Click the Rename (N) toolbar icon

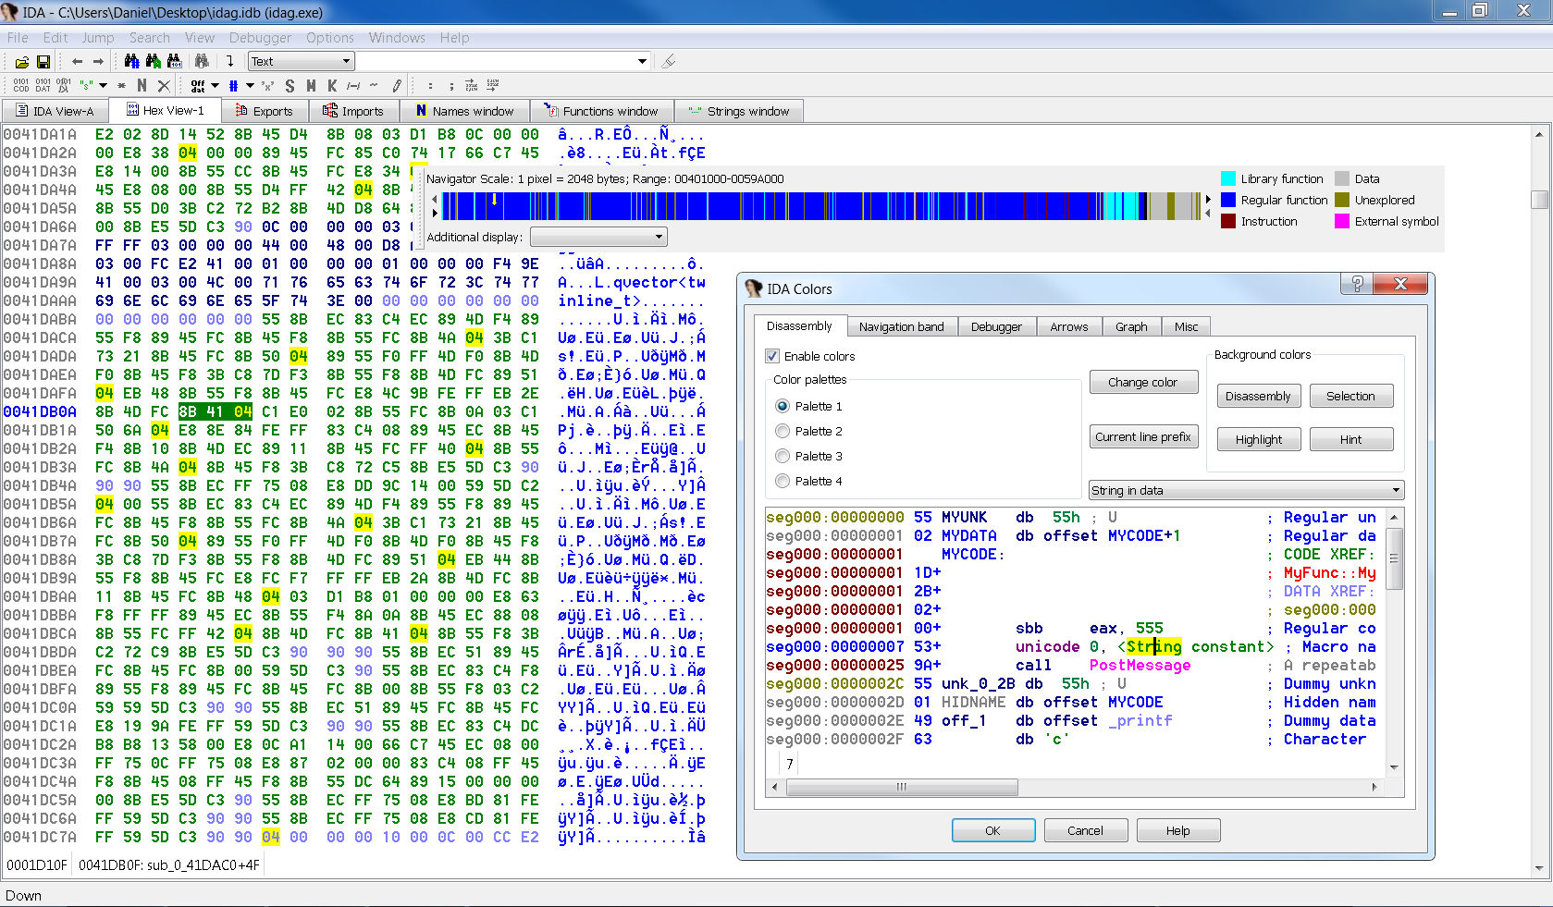[142, 85]
